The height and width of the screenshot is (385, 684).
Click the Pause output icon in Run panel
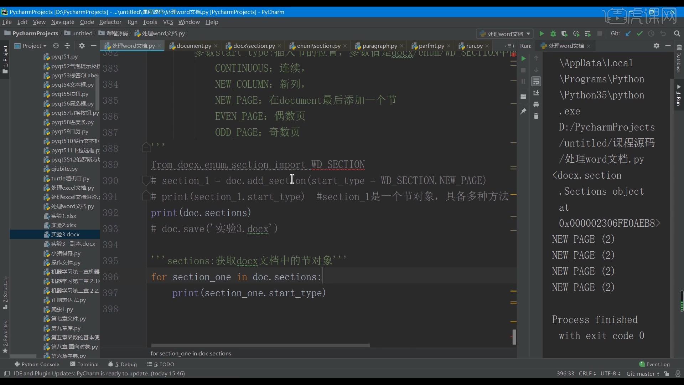[x=523, y=81]
